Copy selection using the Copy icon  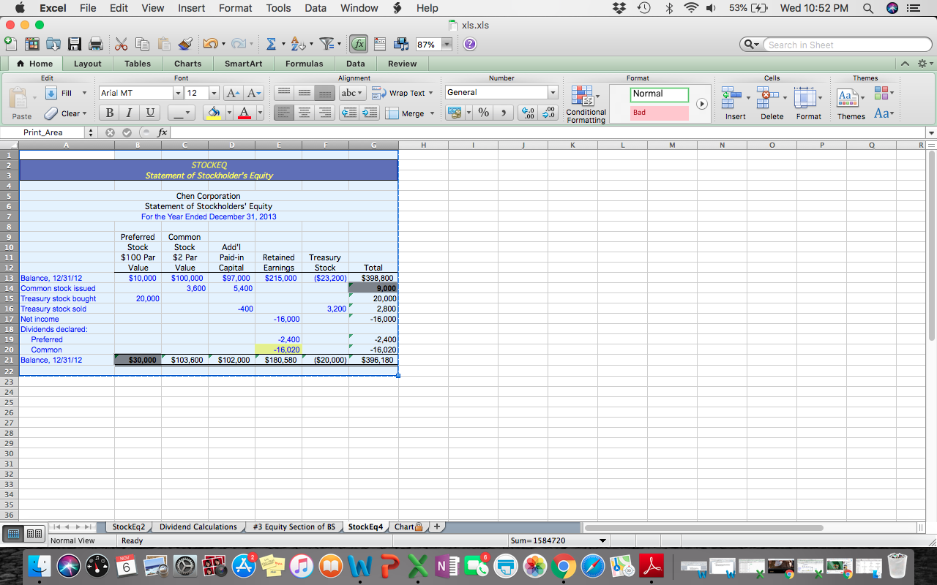point(143,44)
